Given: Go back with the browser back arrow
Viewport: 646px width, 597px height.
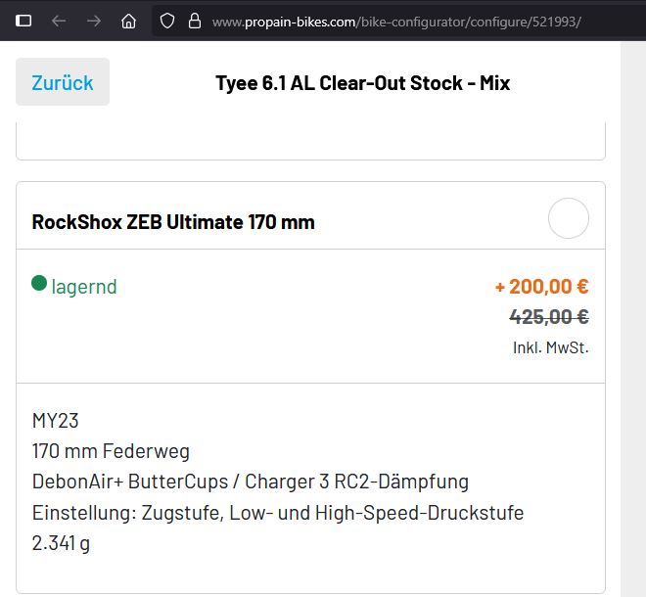Looking at the screenshot, I should (59, 21).
